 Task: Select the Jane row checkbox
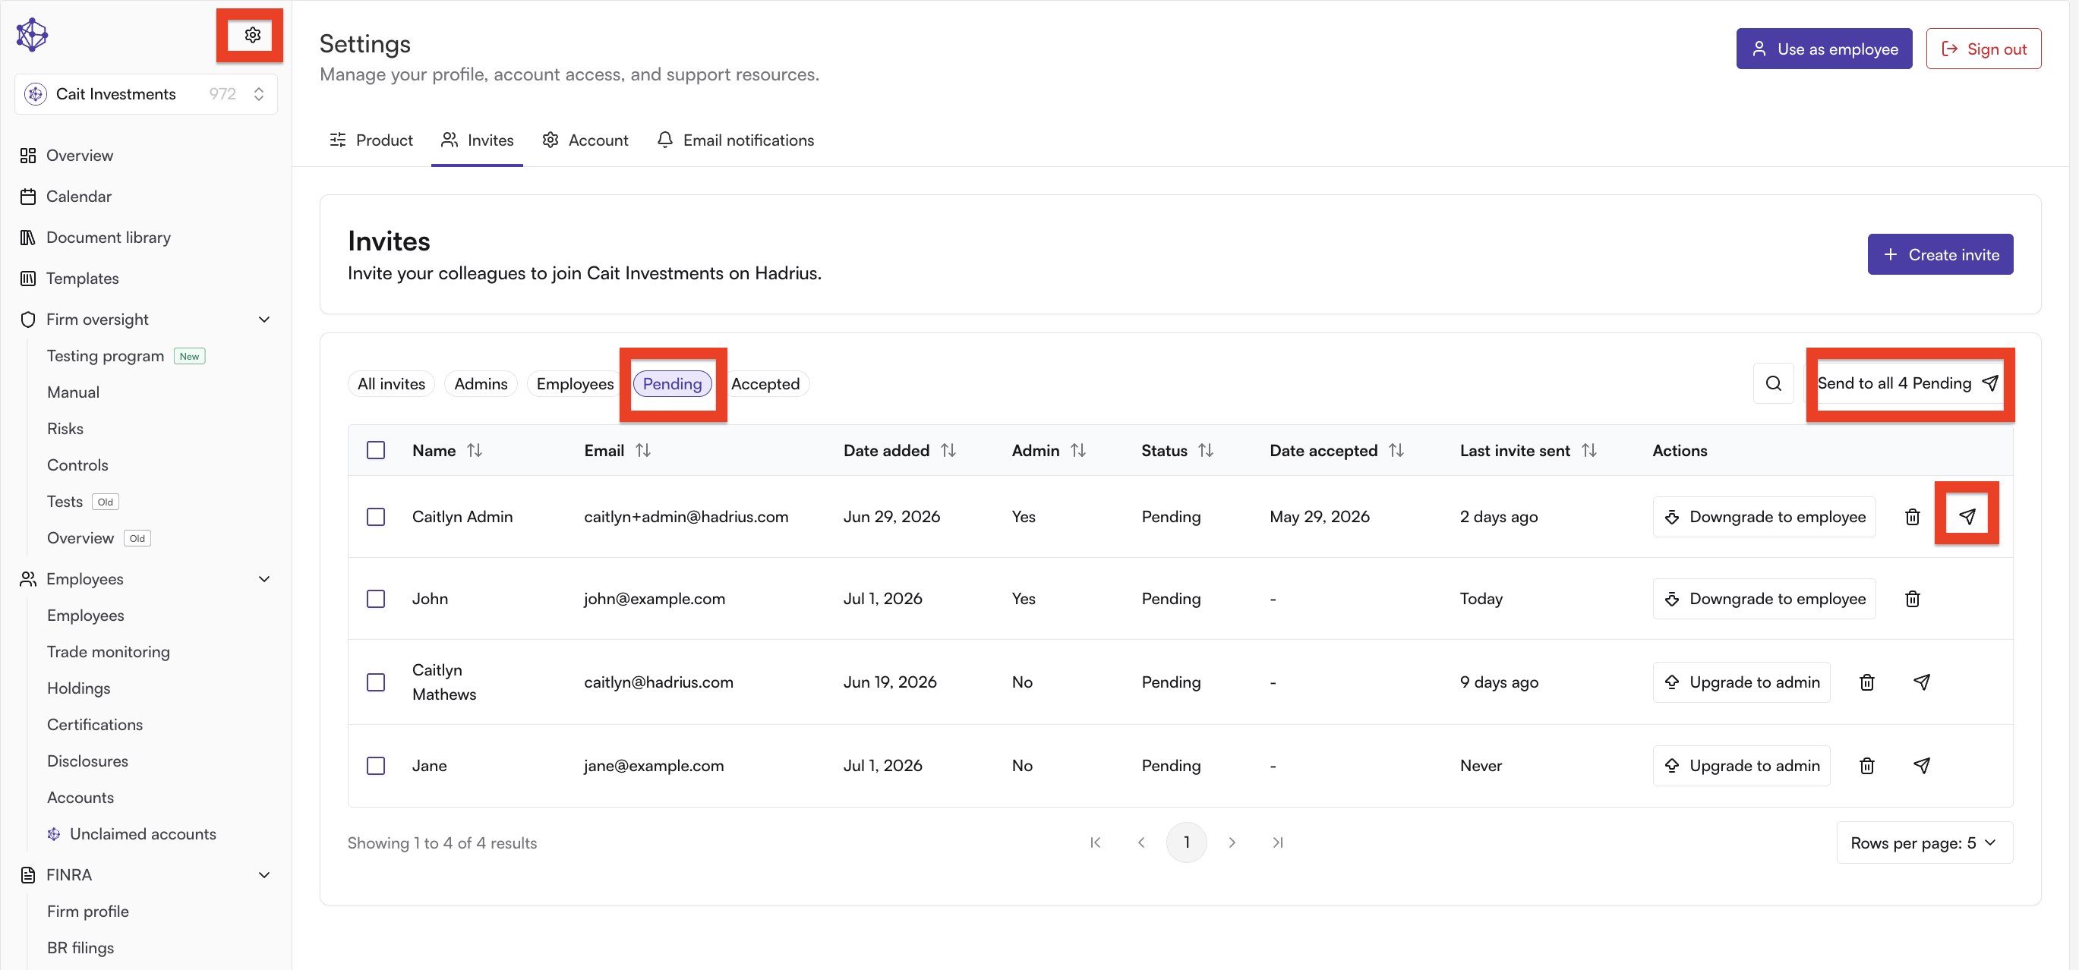375,765
